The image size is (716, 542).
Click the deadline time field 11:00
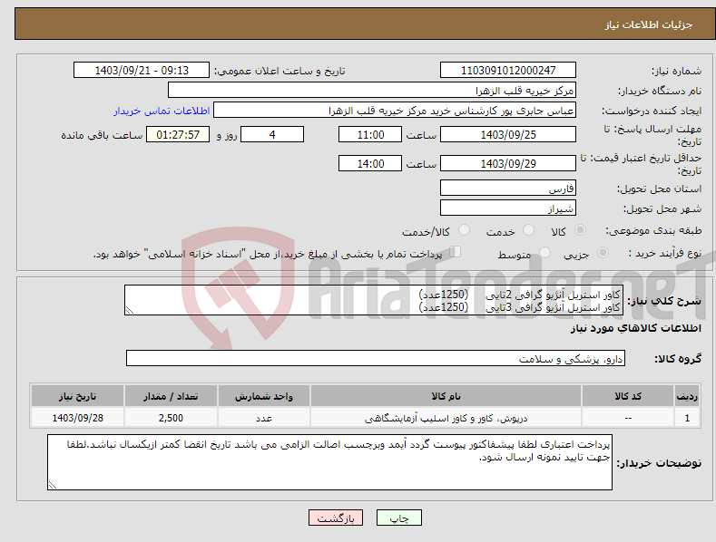pyautogui.click(x=370, y=134)
